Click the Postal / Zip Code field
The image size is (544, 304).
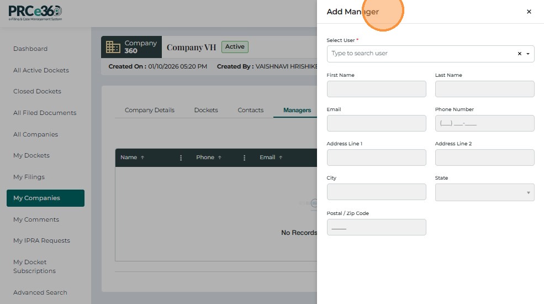[x=377, y=227]
